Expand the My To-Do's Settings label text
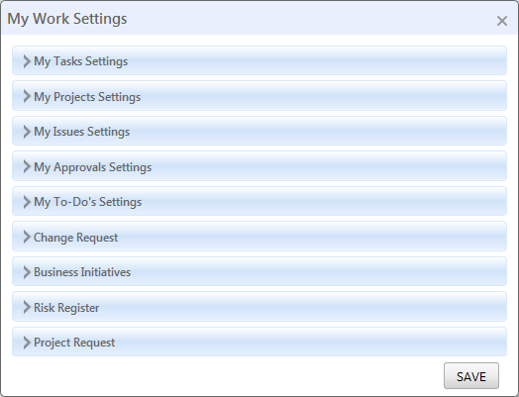The height and width of the screenshot is (397, 519). [88, 202]
